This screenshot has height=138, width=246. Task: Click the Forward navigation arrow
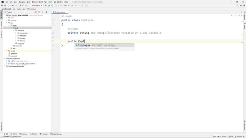click(16, 5)
